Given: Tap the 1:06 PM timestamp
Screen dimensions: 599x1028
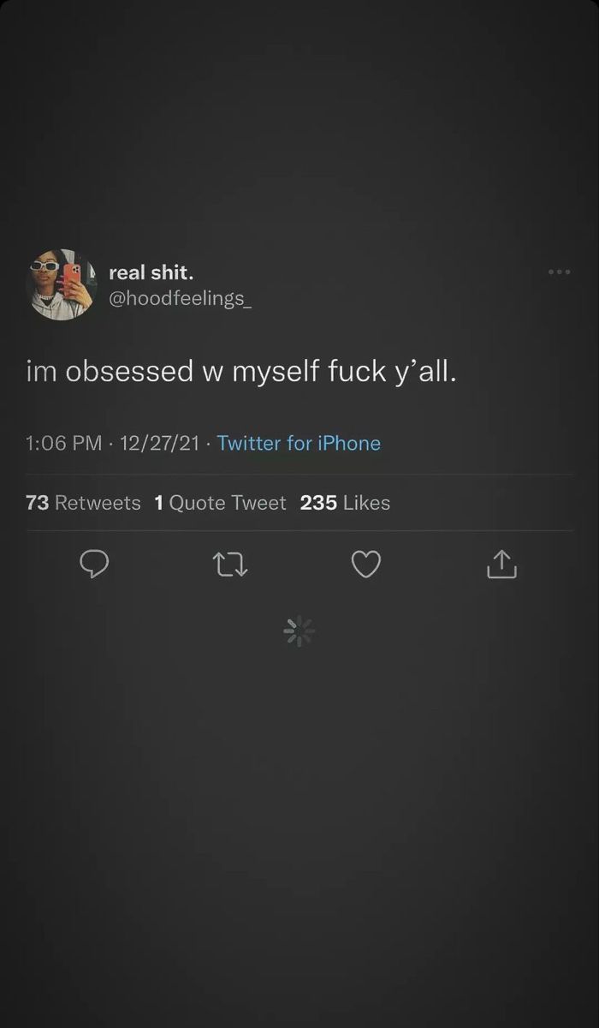Looking at the screenshot, I should coord(64,443).
